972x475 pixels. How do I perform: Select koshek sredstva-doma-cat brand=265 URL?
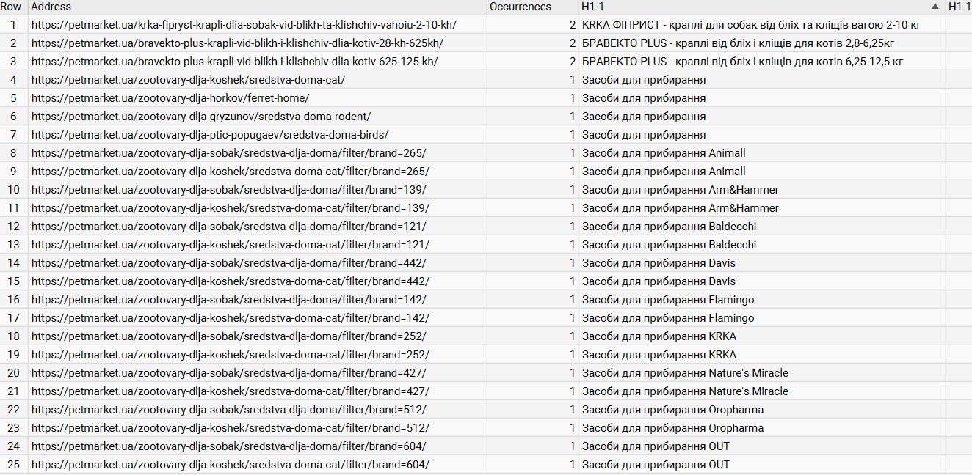(257, 171)
